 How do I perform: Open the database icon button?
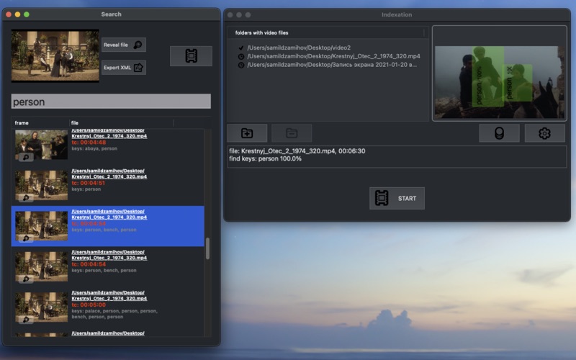[x=499, y=133]
